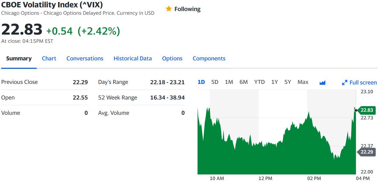
Task: Show Max chart range
Action: point(303,82)
